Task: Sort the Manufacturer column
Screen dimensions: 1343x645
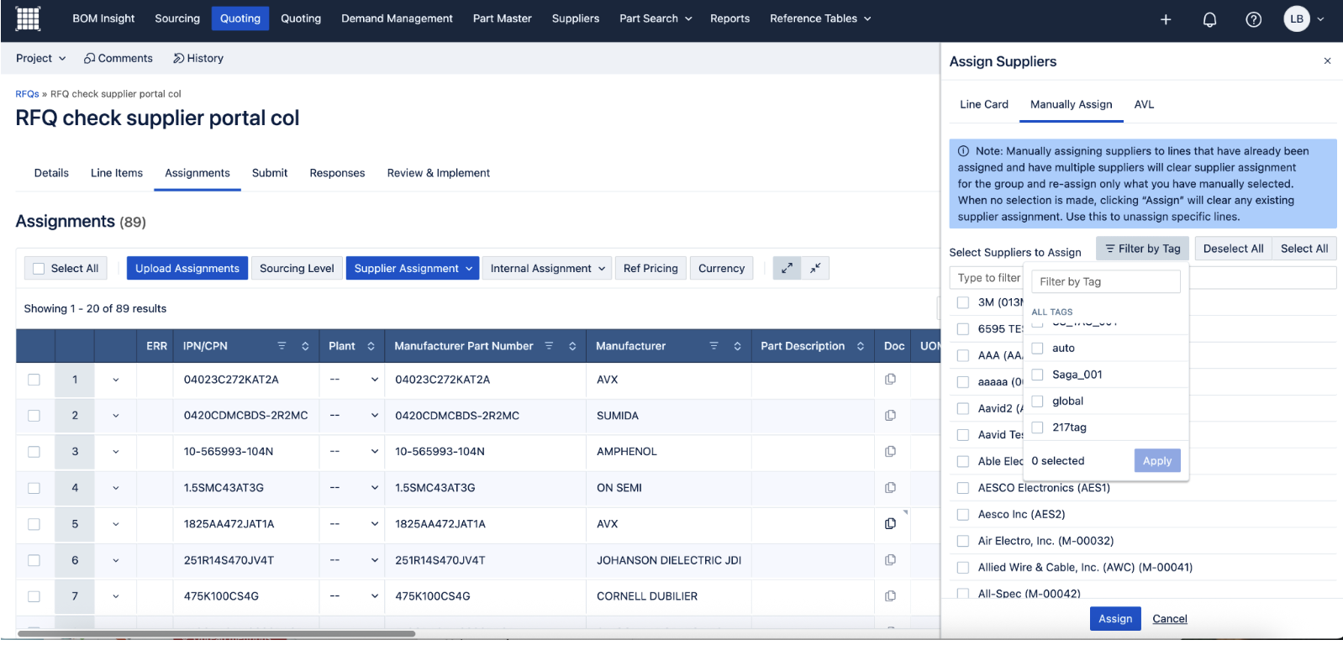Action: (737, 346)
